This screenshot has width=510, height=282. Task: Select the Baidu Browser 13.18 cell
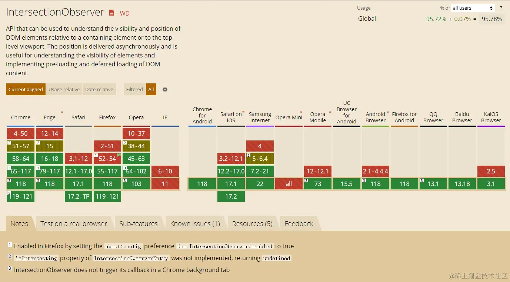462,184
